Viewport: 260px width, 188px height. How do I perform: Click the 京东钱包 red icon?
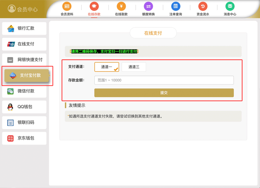[x=11, y=138]
